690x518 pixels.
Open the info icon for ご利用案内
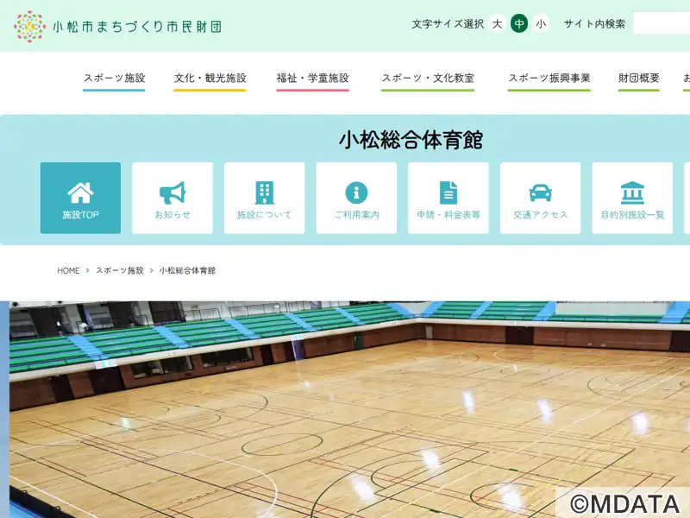(356, 193)
